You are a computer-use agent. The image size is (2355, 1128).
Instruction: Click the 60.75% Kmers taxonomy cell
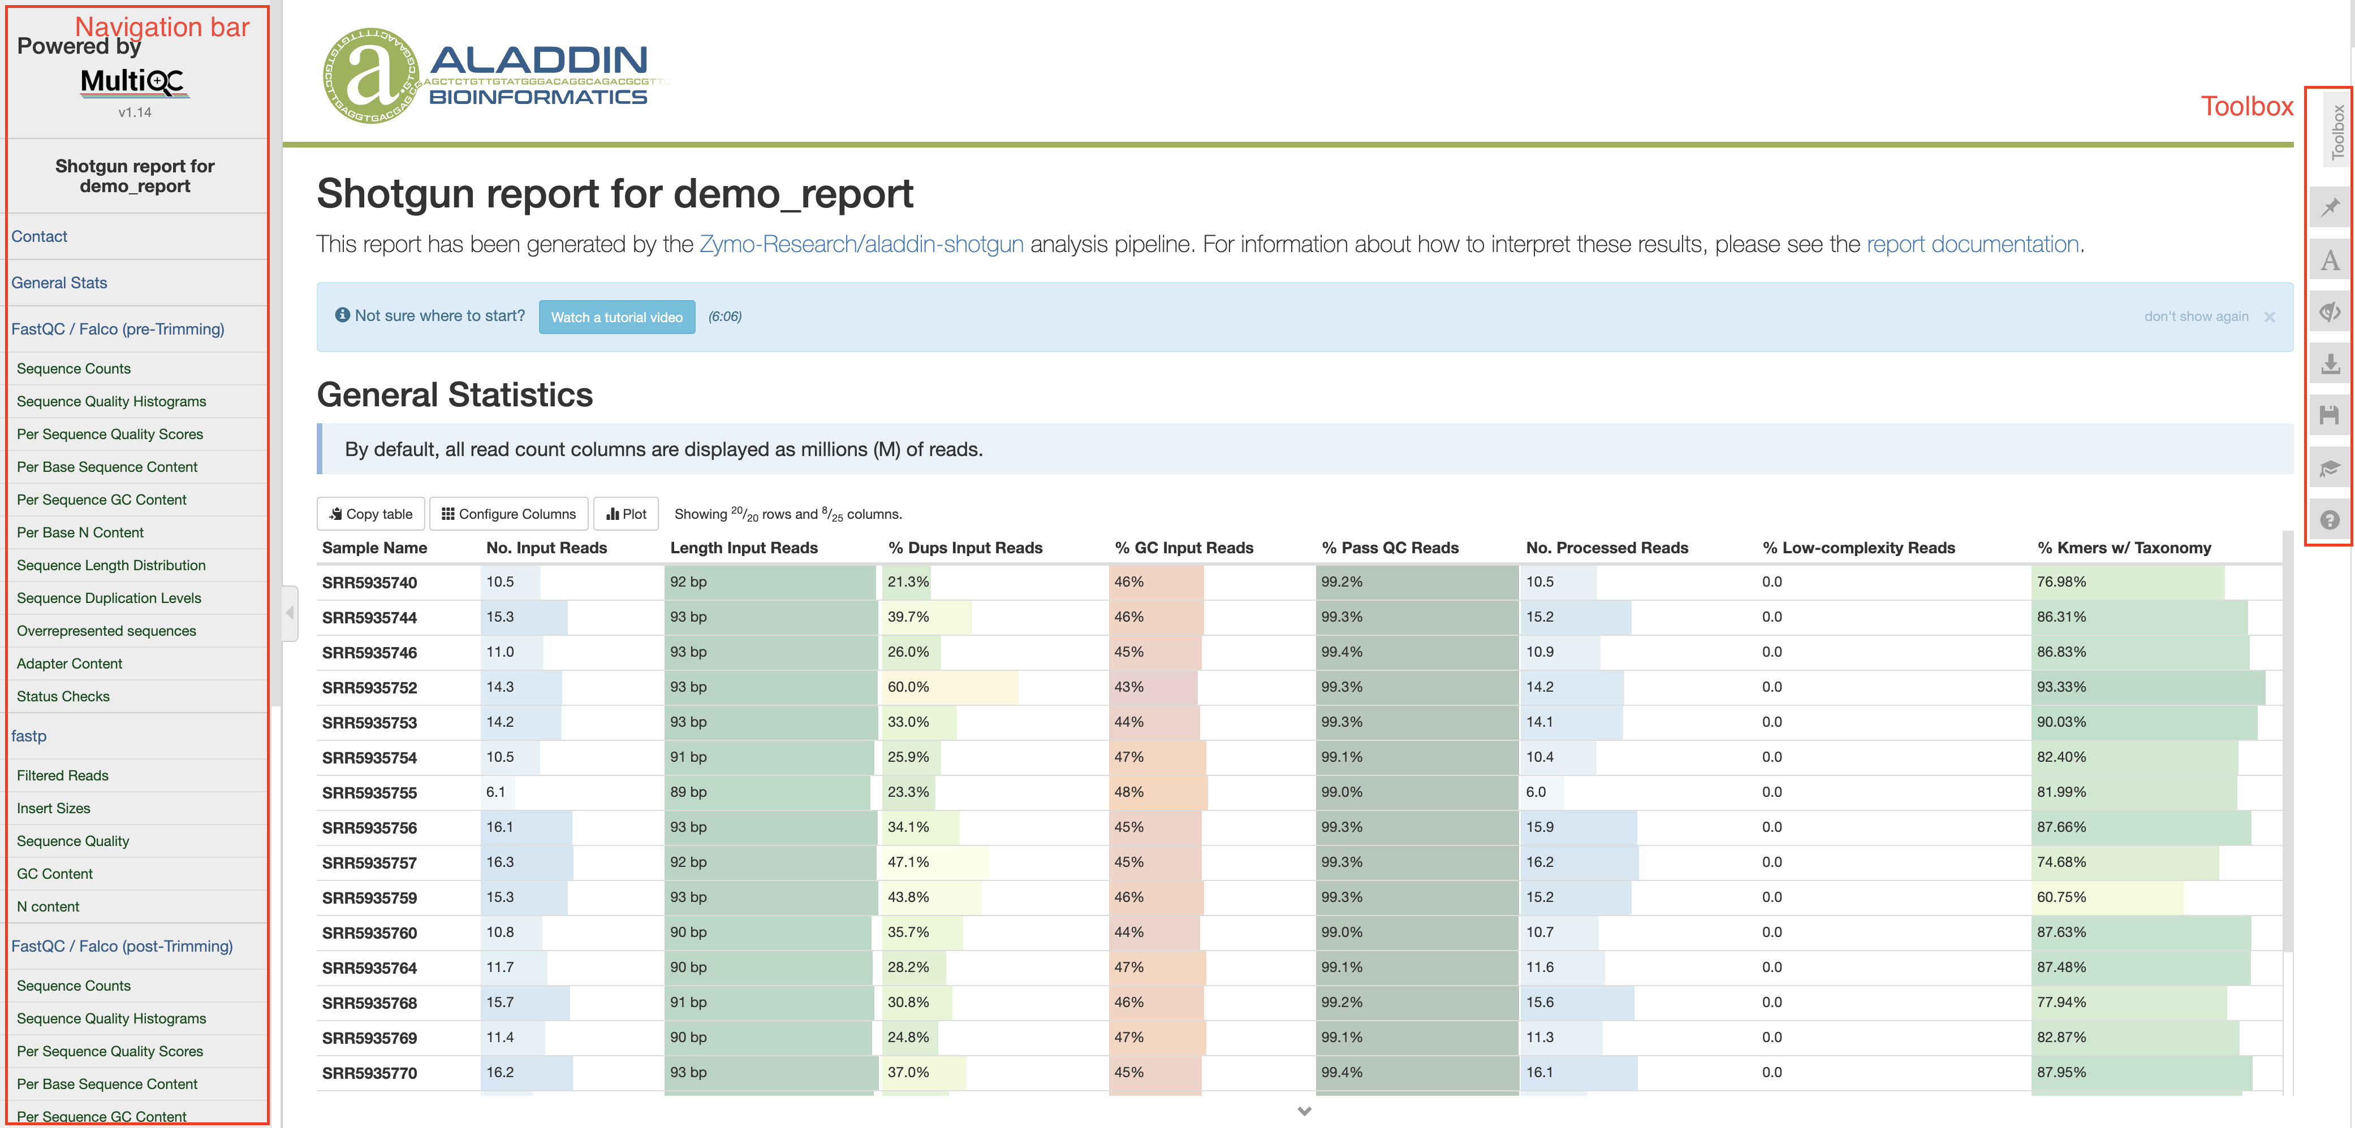click(2156, 897)
